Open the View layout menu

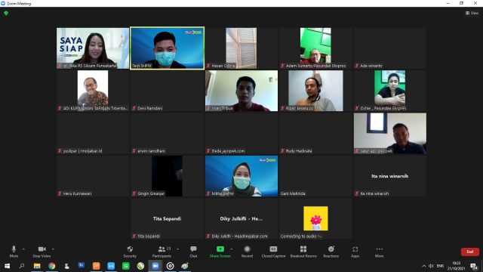tap(472, 13)
